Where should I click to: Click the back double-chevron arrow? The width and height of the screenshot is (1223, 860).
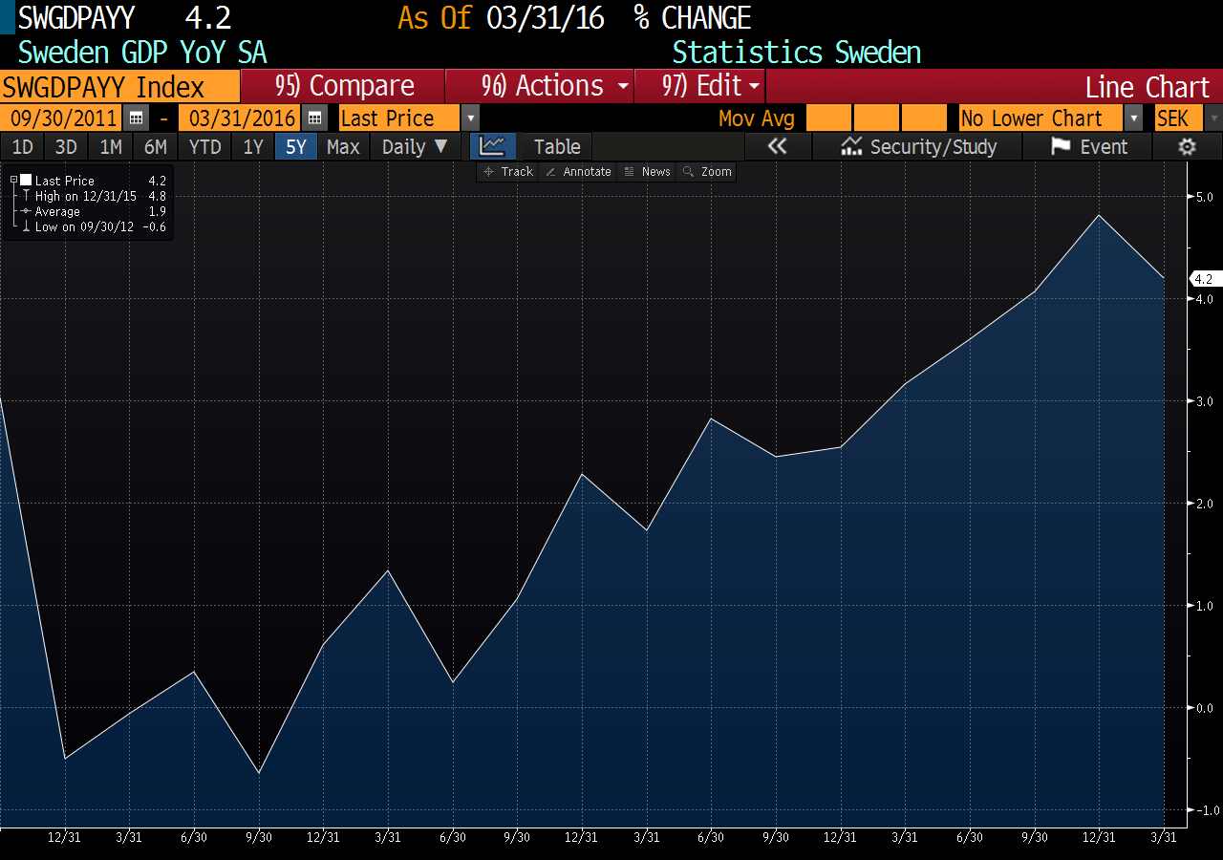(x=777, y=146)
